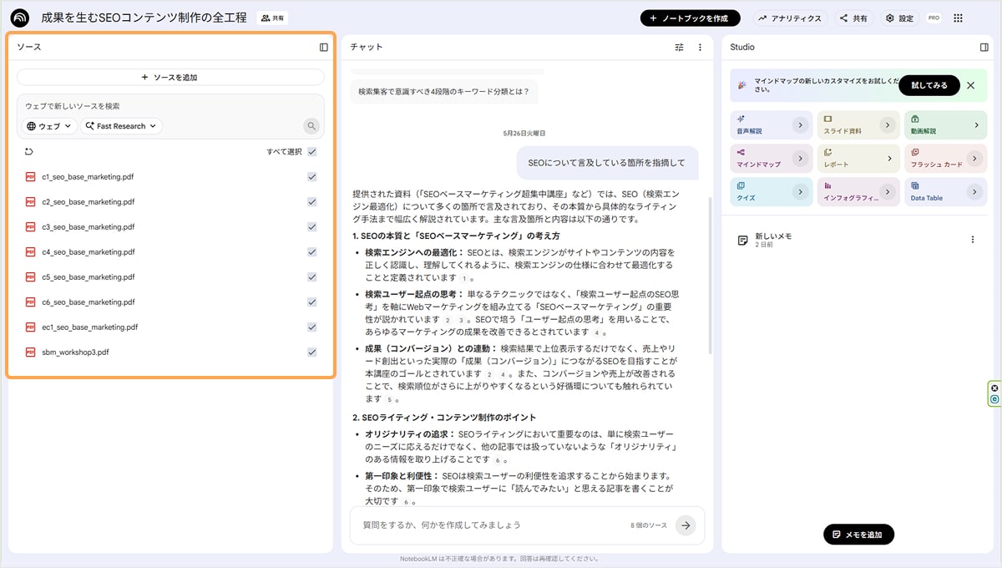
Task: Expand Data Table options with its chevron
Action: [x=975, y=191]
